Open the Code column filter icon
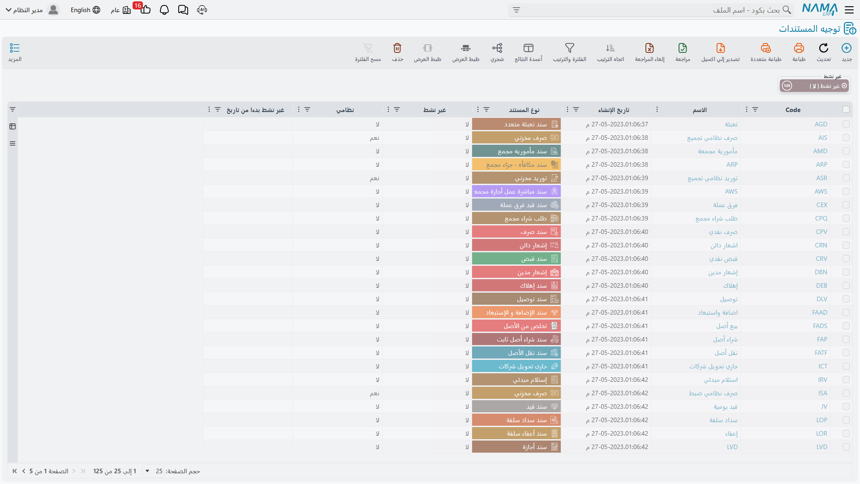The height and width of the screenshot is (484, 860). point(755,110)
